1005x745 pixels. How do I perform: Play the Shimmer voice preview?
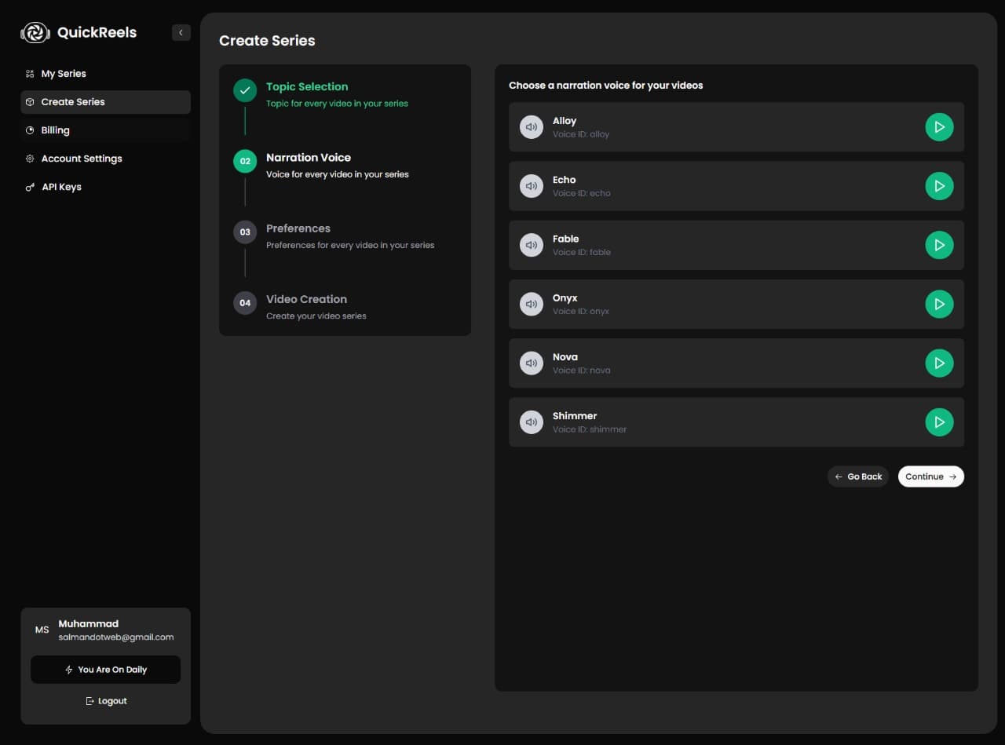(939, 422)
